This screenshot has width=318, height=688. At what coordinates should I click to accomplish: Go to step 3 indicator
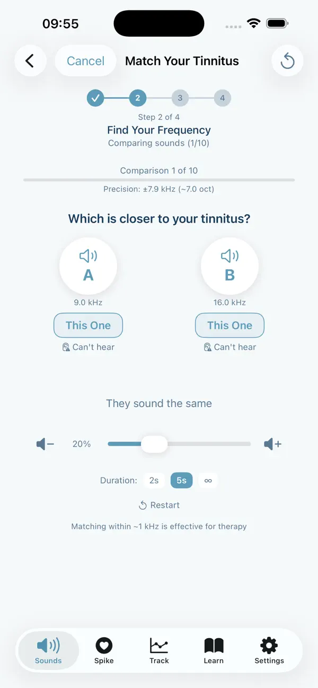click(x=180, y=98)
